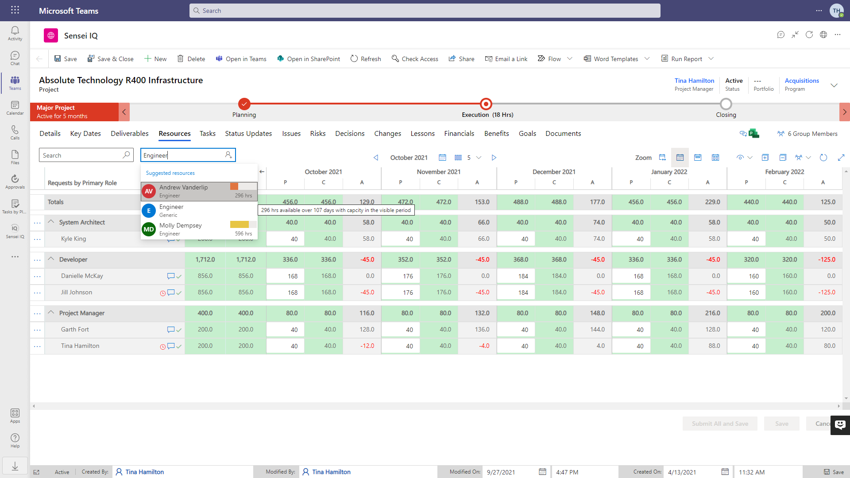This screenshot has width=850, height=478.
Task: Switch to the Status Updates tab
Action: pyautogui.click(x=248, y=133)
